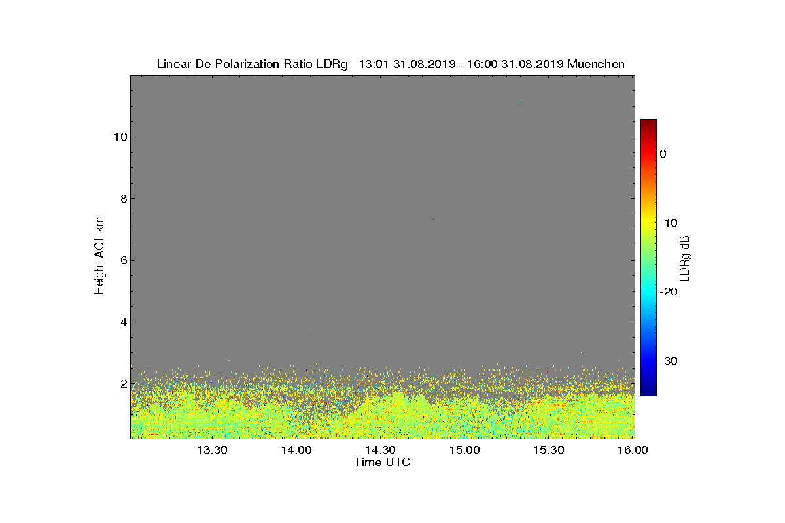Viewport: 785px width, 523px height.
Task: Click the Muenchen location text in title
Action: pyautogui.click(x=596, y=64)
